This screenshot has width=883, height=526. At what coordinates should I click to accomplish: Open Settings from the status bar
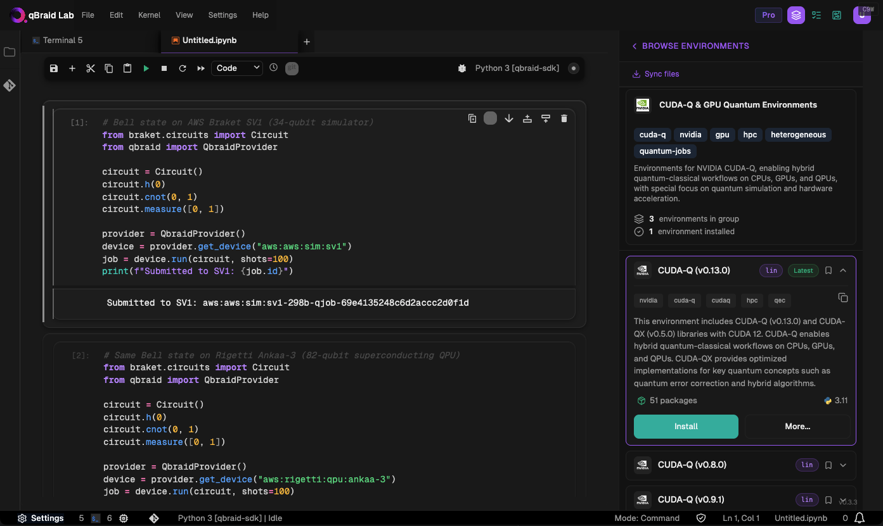pos(41,518)
